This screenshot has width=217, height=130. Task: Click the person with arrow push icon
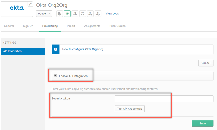coord(90,13)
